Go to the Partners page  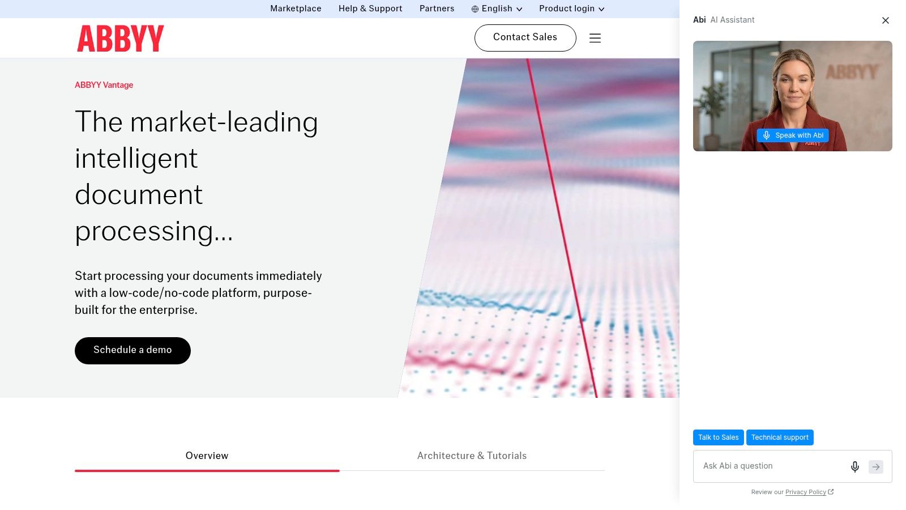pos(437,8)
